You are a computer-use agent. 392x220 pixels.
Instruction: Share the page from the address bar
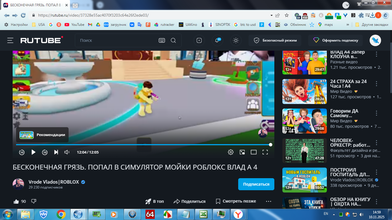(277, 15)
